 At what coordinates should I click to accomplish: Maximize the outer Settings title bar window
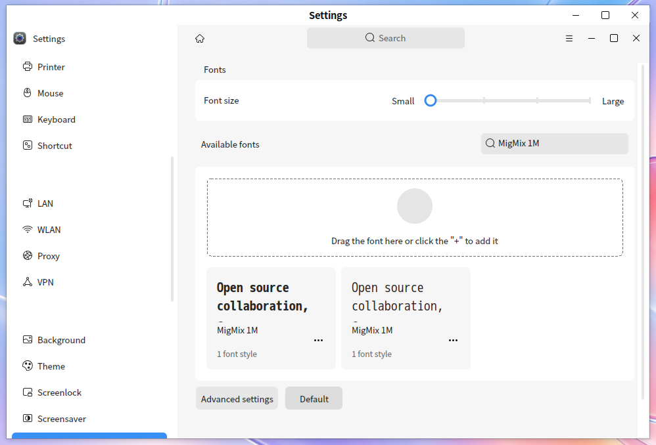(605, 16)
